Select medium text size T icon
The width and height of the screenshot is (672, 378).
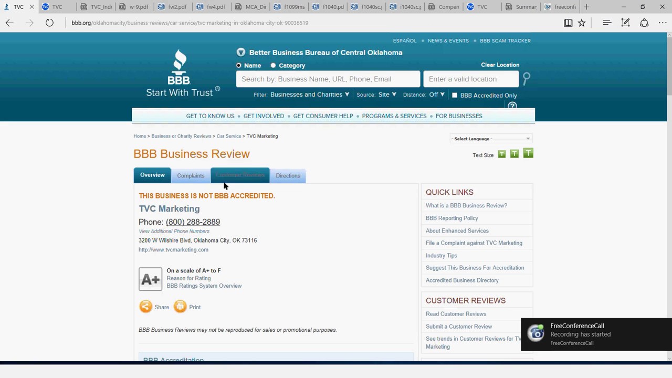[x=514, y=153]
